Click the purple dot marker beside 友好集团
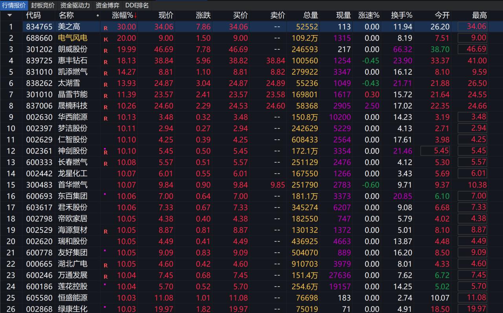Viewport: 503px width, 313px height. point(105,250)
